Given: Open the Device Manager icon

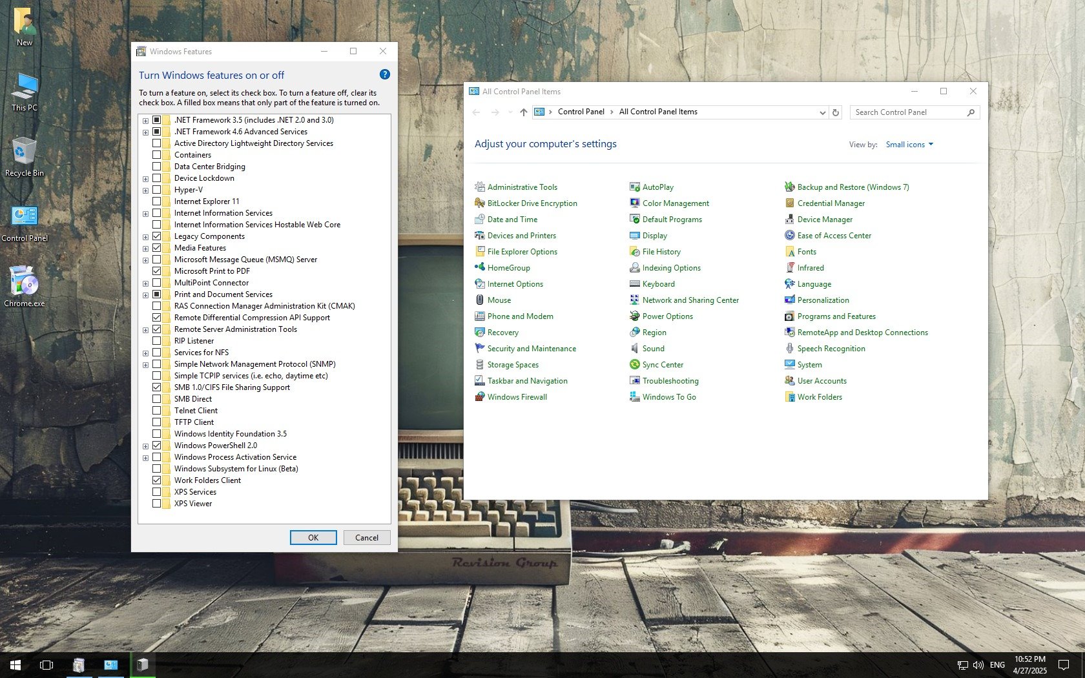Looking at the screenshot, I should tap(789, 220).
